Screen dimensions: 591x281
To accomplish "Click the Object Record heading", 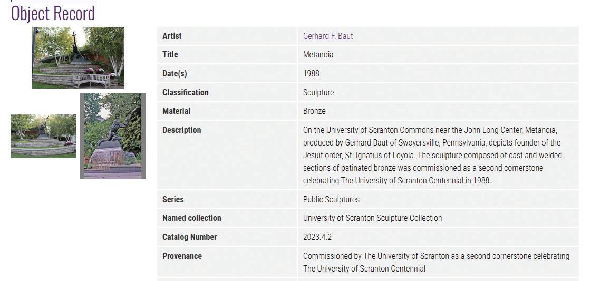I will coord(53,13).
